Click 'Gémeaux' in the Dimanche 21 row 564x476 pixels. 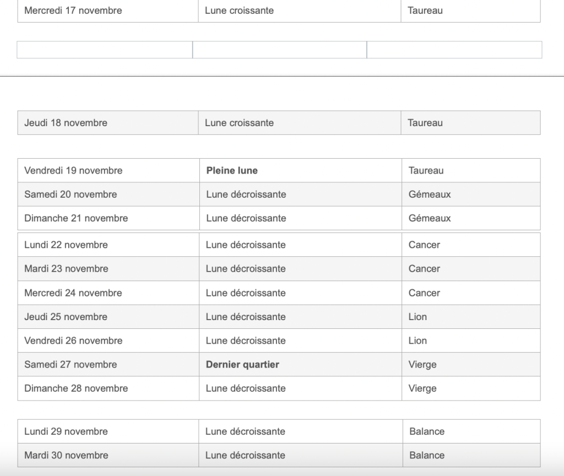click(x=430, y=218)
